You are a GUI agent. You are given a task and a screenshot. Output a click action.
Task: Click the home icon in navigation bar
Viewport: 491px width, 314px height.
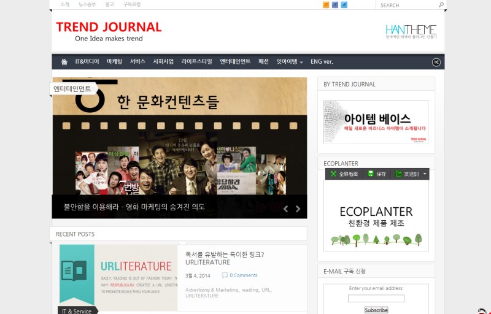click(x=64, y=62)
